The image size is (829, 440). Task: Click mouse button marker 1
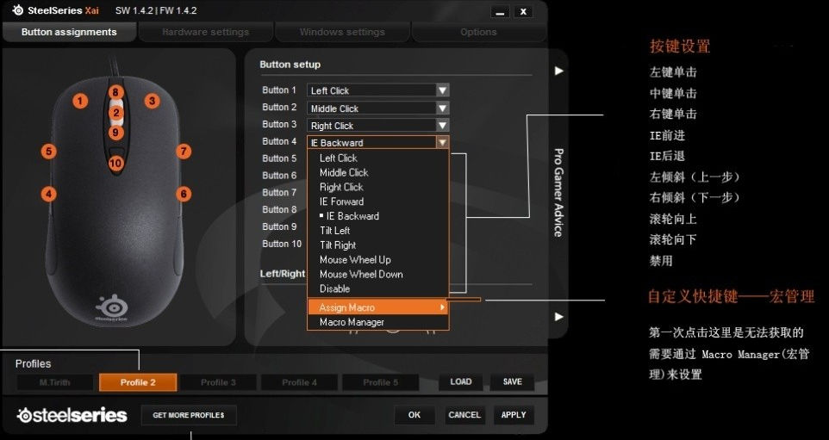[80, 101]
